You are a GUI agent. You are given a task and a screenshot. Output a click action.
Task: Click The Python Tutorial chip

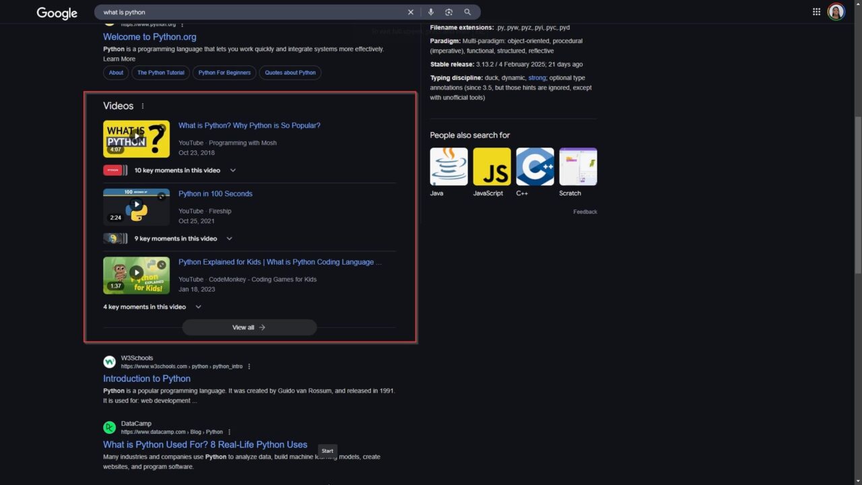pyautogui.click(x=161, y=73)
